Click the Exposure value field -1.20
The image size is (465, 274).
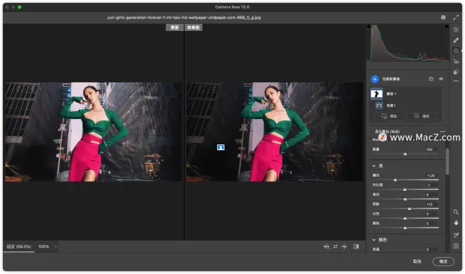click(x=430, y=175)
